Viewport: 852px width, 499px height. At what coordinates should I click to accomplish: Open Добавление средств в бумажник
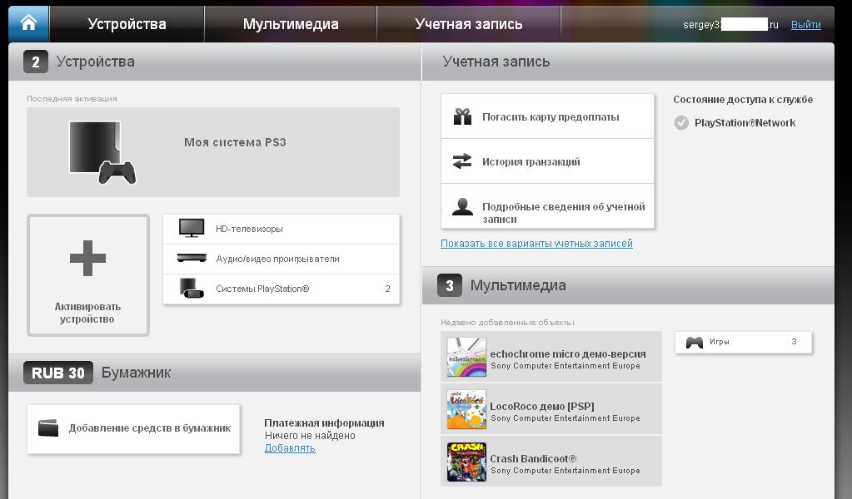point(133,429)
